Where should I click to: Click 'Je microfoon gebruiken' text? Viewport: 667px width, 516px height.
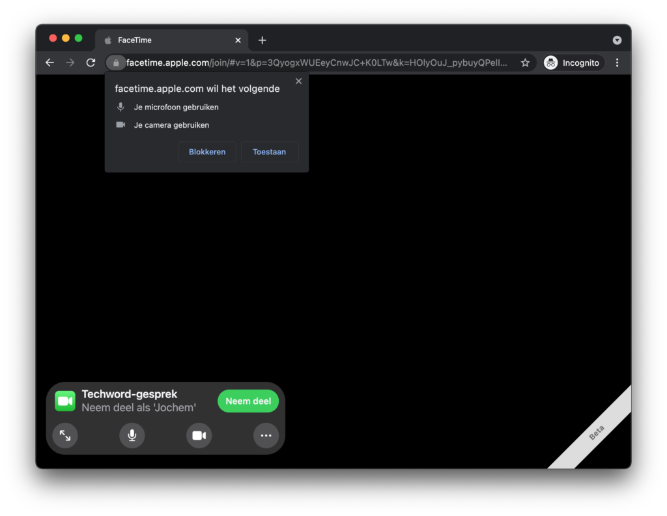pyautogui.click(x=176, y=107)
